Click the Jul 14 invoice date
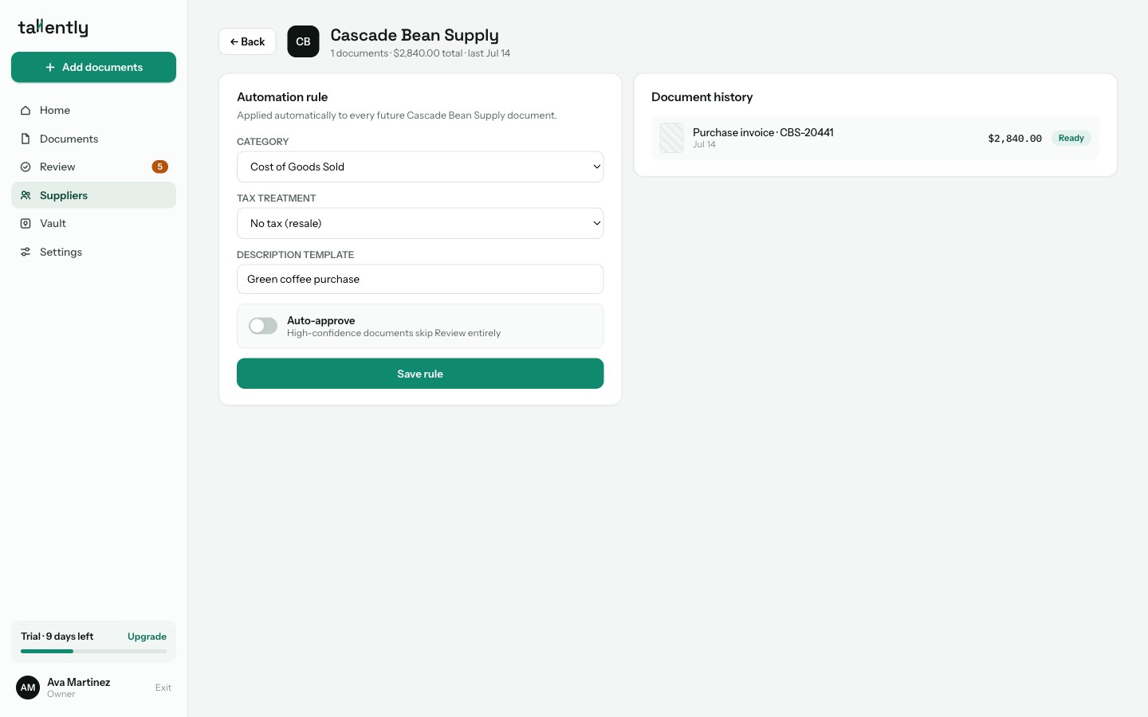The height and width of the screenshot is (717, 1148). 704,144
